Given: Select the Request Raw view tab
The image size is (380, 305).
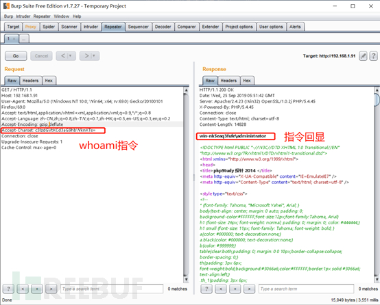Looking at the screenshot, I should click(12, 81).
